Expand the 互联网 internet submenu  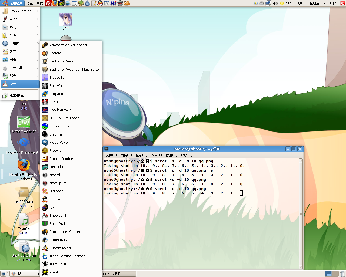[x=20, y=44]
